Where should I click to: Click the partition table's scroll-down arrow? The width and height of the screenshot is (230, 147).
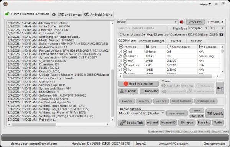(222, 71)
